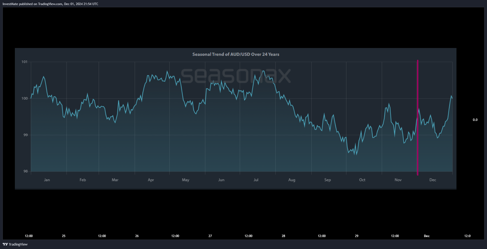Click the grey 'Dec' month label in the chart
The height and width of the screenshot is (249, 487).
click(x=433, y=180)
